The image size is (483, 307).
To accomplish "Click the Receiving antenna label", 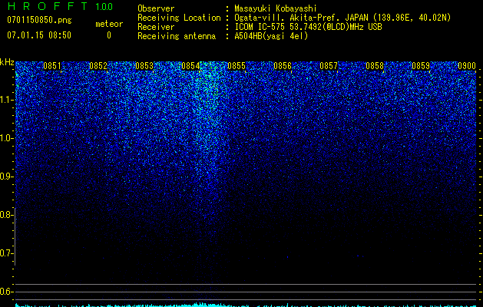I will click(x=177, y=36).
